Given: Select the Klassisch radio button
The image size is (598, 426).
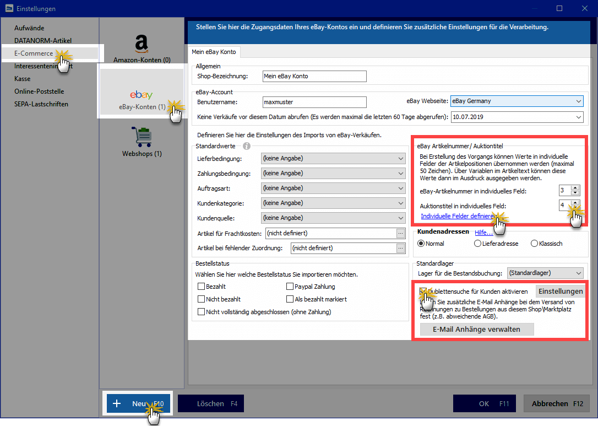Looking at the screenshot, I should [x=534, y=244].
